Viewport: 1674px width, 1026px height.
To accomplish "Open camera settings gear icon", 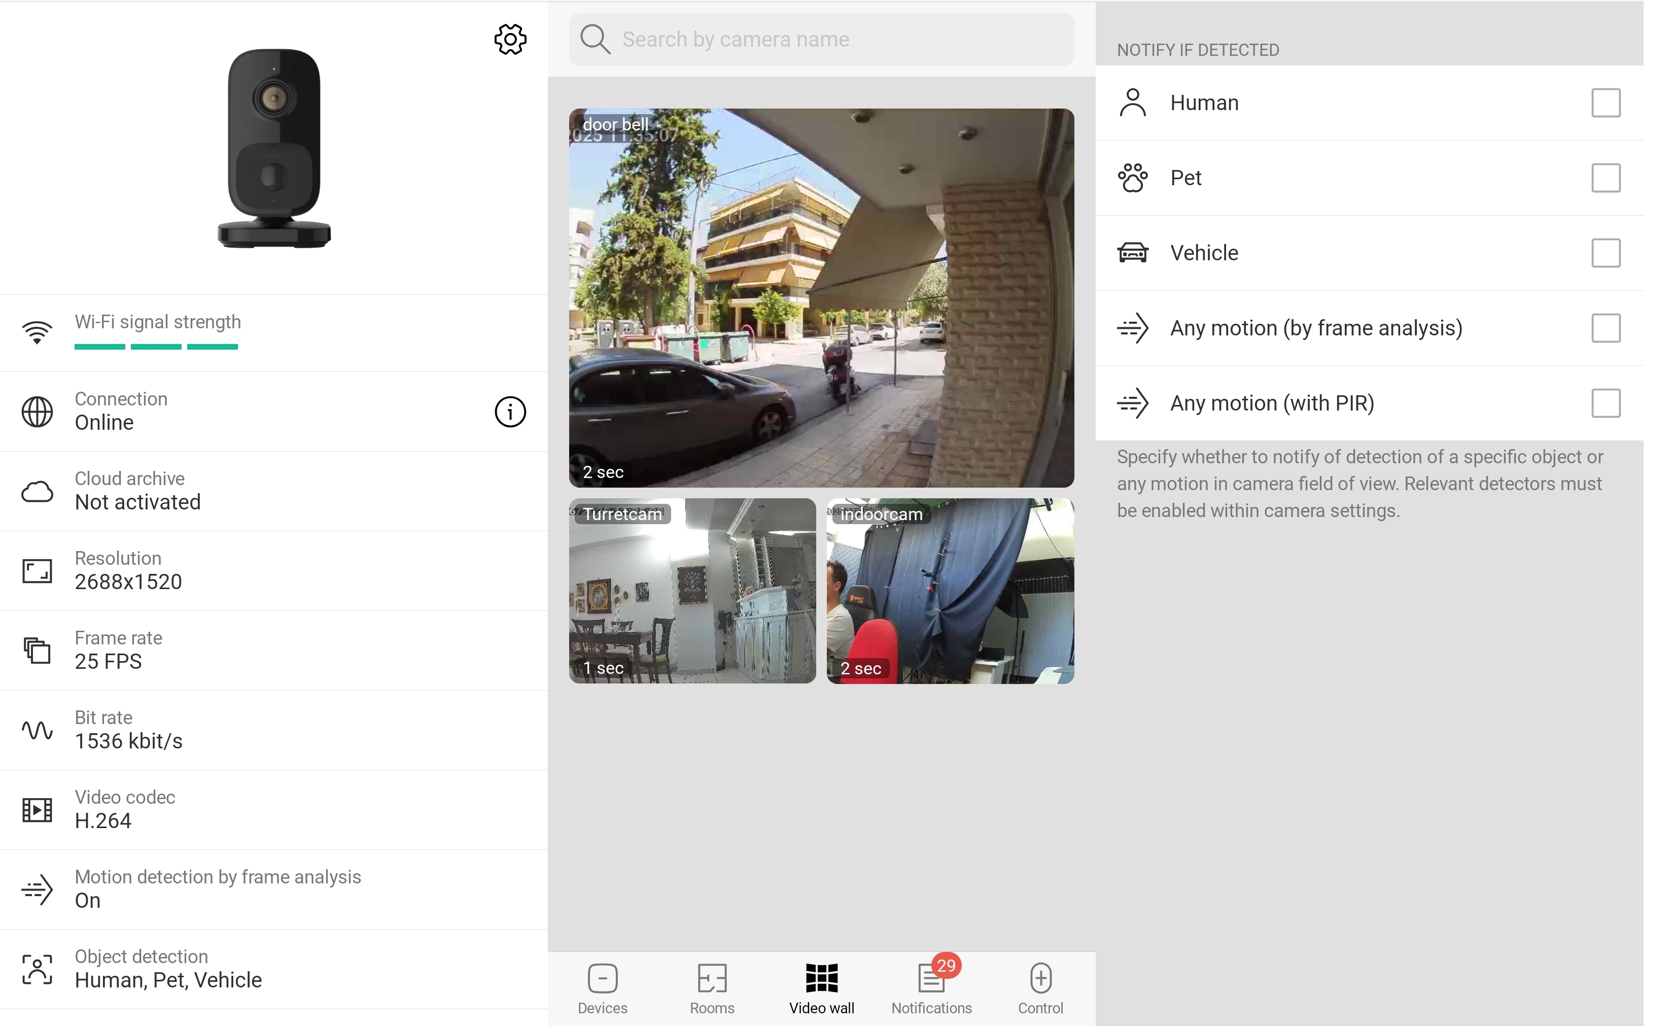I will tap(509, 40).
